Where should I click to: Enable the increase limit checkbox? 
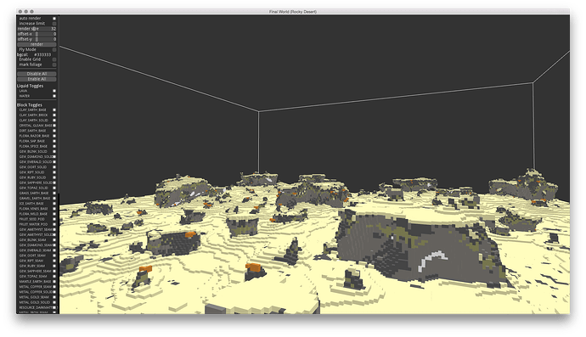click(x=54, y=24)
